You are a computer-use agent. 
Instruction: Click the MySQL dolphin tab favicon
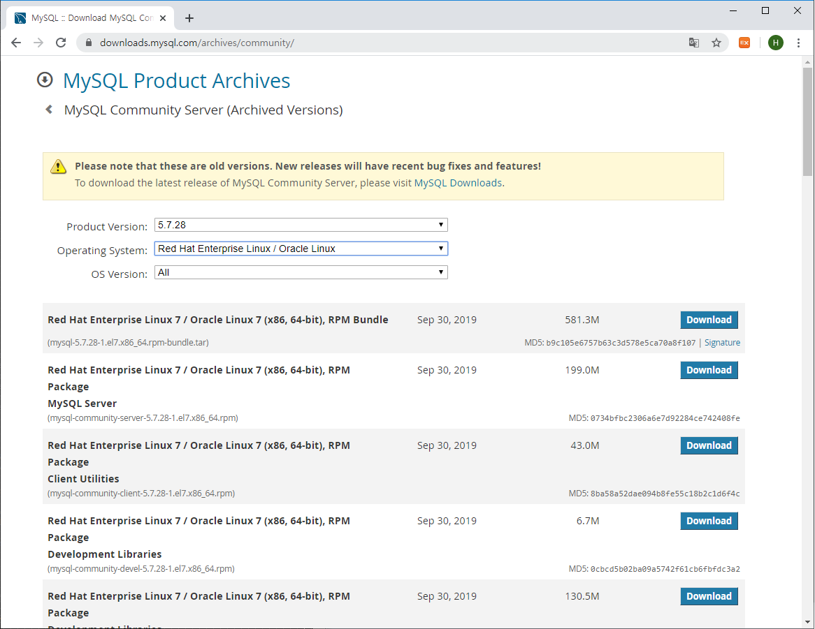coord(20,18)
